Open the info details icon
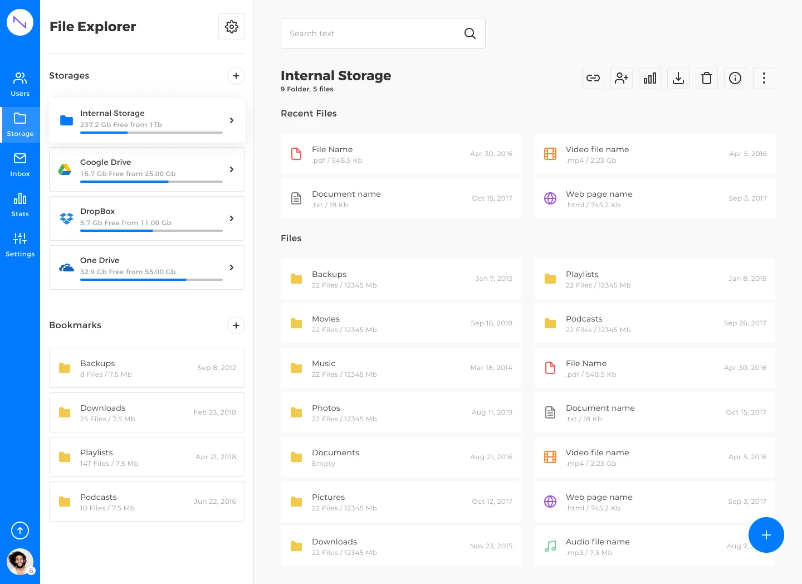This screenshot has height=584, width=802. click(735, 78)
